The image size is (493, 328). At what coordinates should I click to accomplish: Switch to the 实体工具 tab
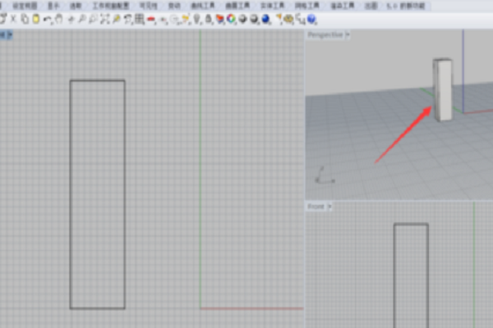pos(268,5)
